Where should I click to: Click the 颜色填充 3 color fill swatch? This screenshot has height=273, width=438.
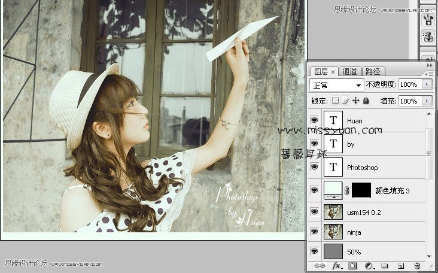333,190
